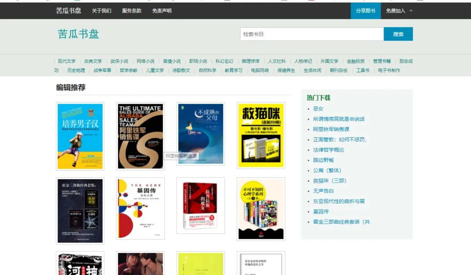Browse the 儿童文学 category
471x275 pixels.
pos(155,70)
